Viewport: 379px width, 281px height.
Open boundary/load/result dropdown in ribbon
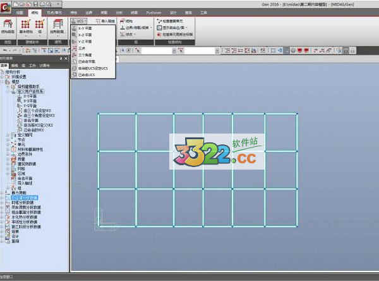pos(136,28)
